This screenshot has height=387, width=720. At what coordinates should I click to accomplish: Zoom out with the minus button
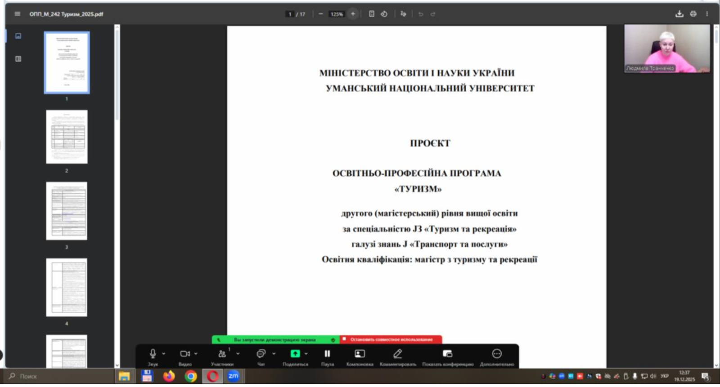point(321,14)
